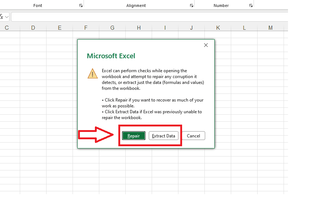Select column E header
This screenshot has width=314, height=199.
(59, 27)
